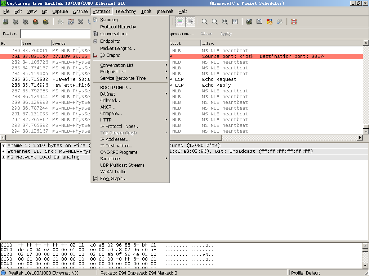Open IP Protocol Types... entry
The height and width of the screenshot is (276, 369).
click(x=130, y=126)
